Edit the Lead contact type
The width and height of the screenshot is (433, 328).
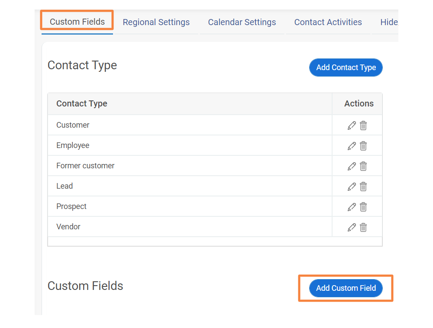point(352,187)
